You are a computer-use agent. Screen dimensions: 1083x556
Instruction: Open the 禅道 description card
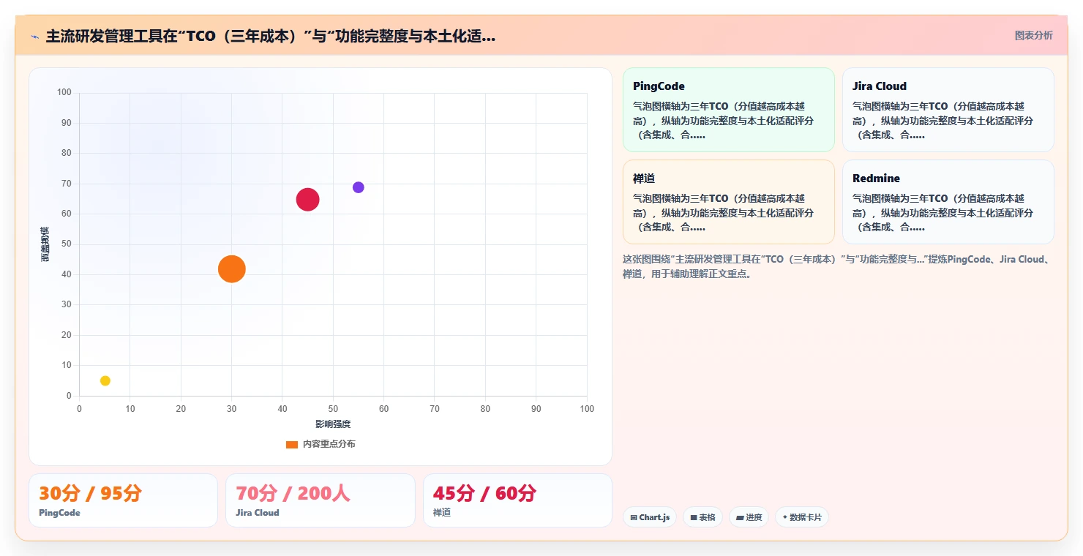coord(729,202)
